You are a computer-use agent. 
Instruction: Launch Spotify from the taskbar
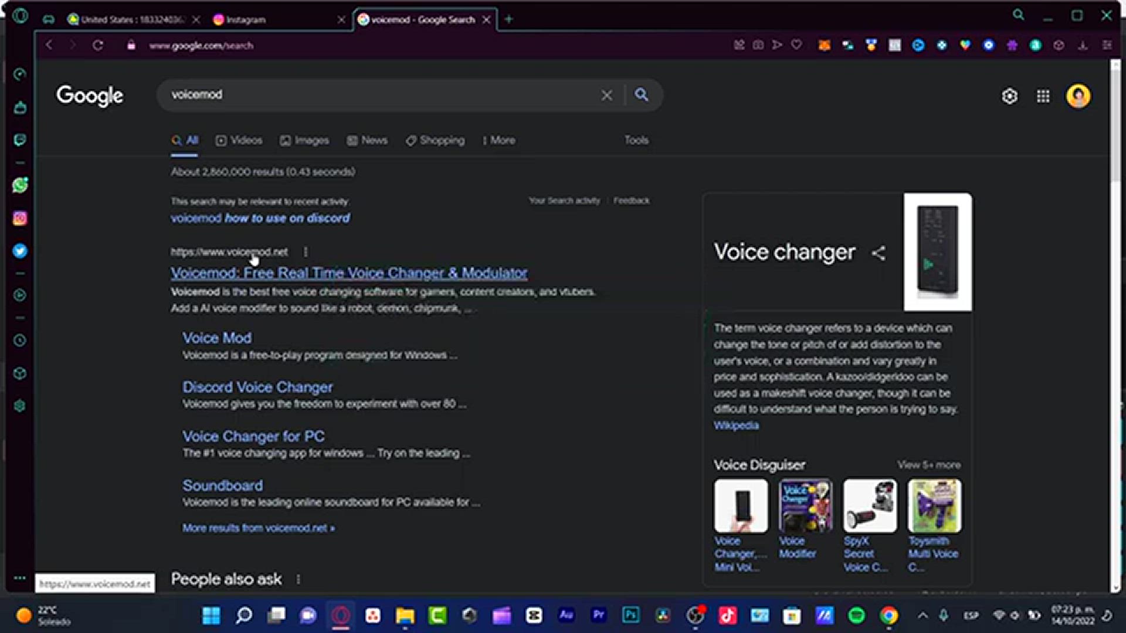click(x=857, y=615)
